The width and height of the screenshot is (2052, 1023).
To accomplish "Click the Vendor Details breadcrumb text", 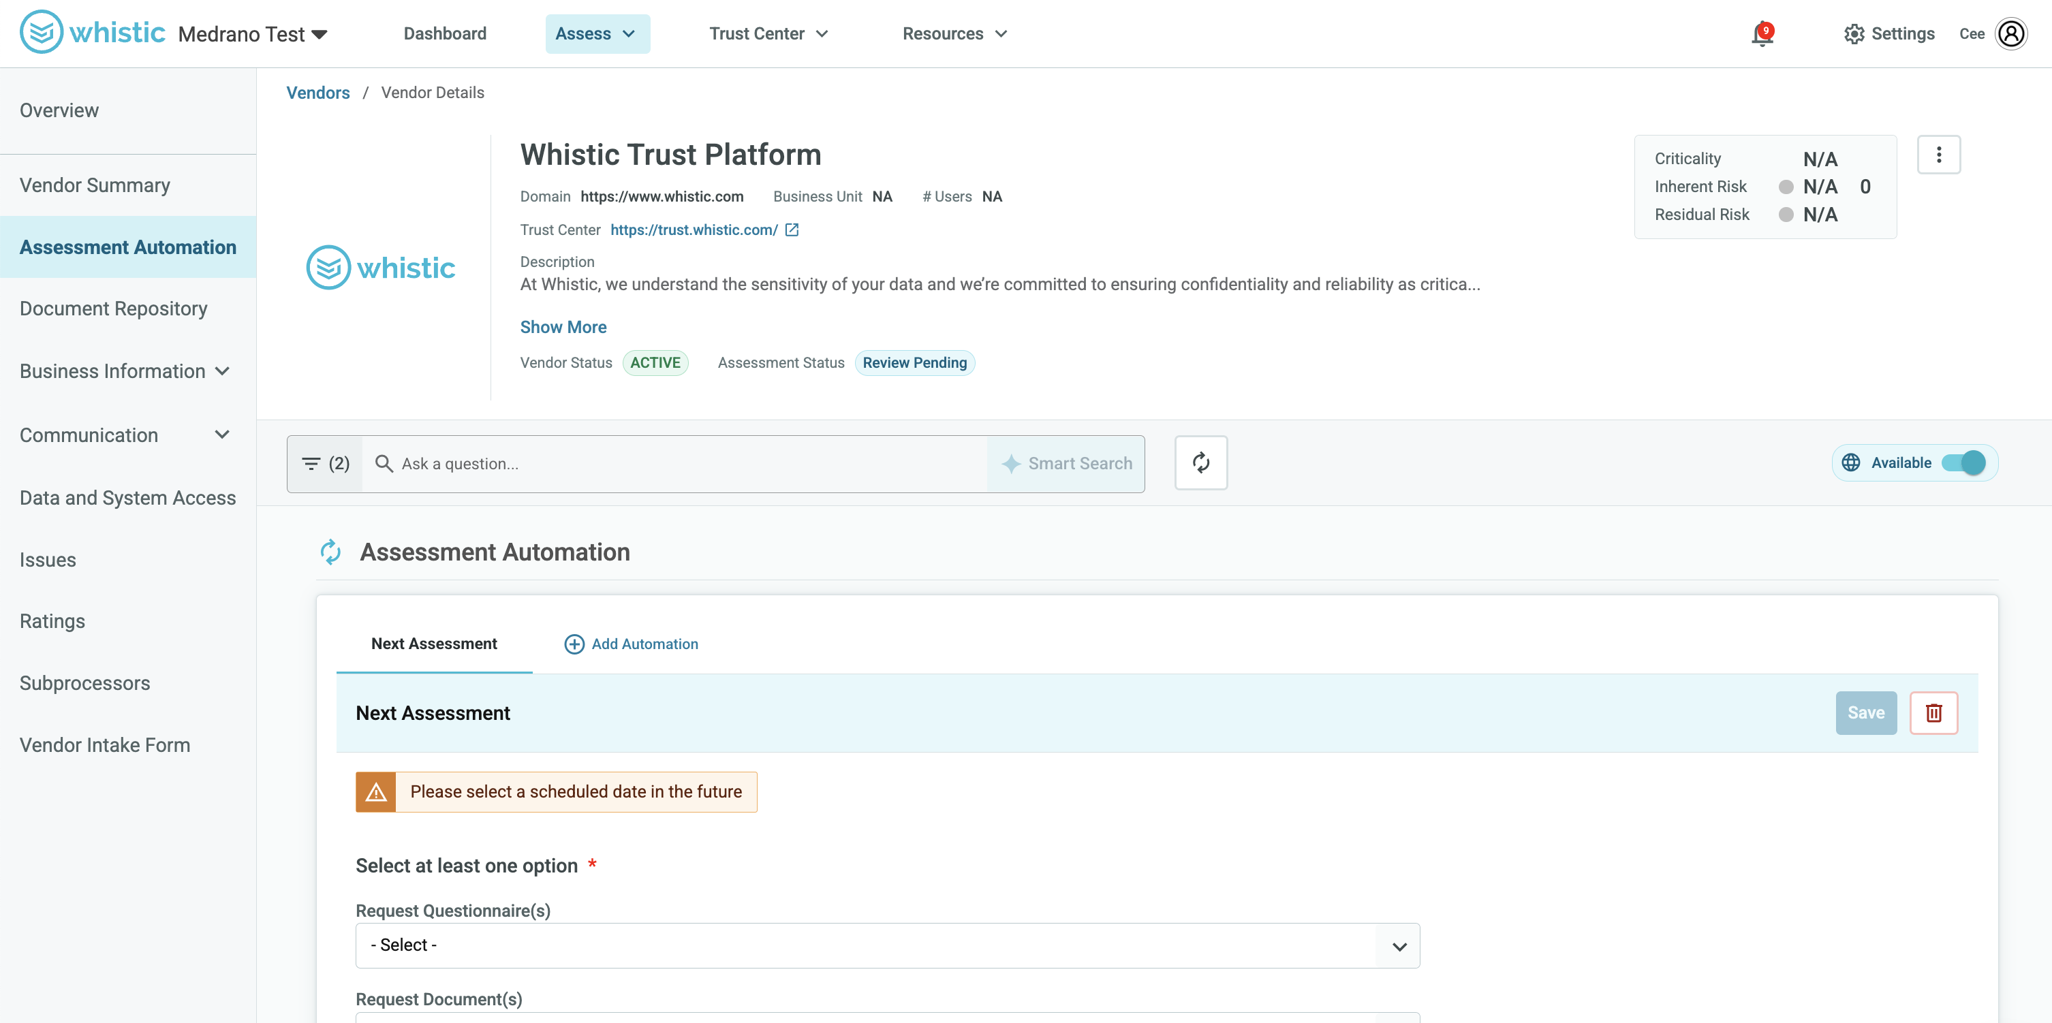I will [433, 93].
